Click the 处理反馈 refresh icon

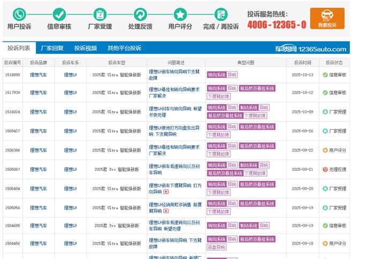pyautogui.click(x=140, y=14)
